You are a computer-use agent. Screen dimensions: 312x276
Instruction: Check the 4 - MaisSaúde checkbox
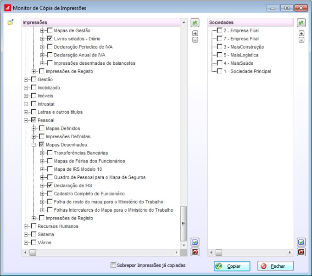click(220, 63)
